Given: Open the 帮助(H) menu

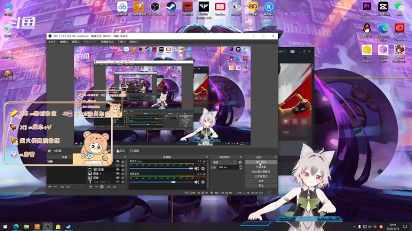Looking at the screenshot, I should point(133,42).
